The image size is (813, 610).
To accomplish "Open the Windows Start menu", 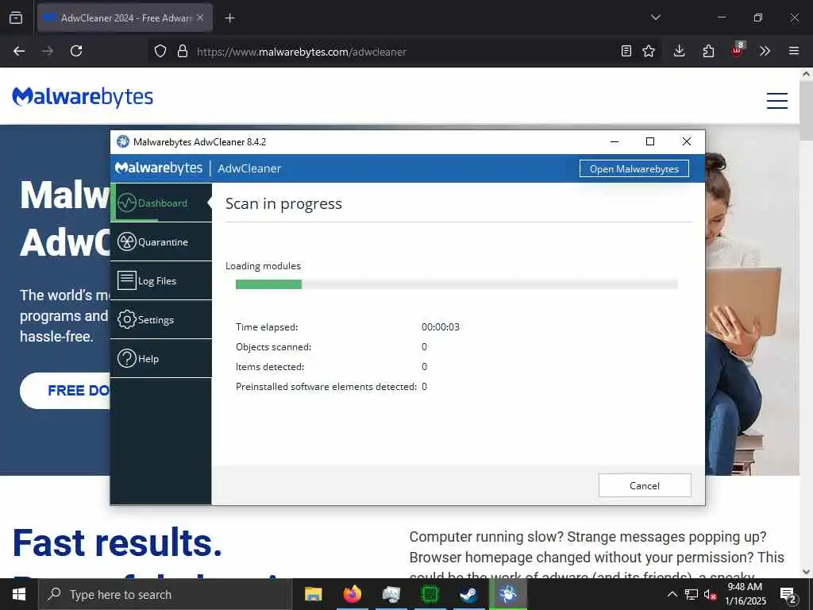I will [x=19, y=594].
